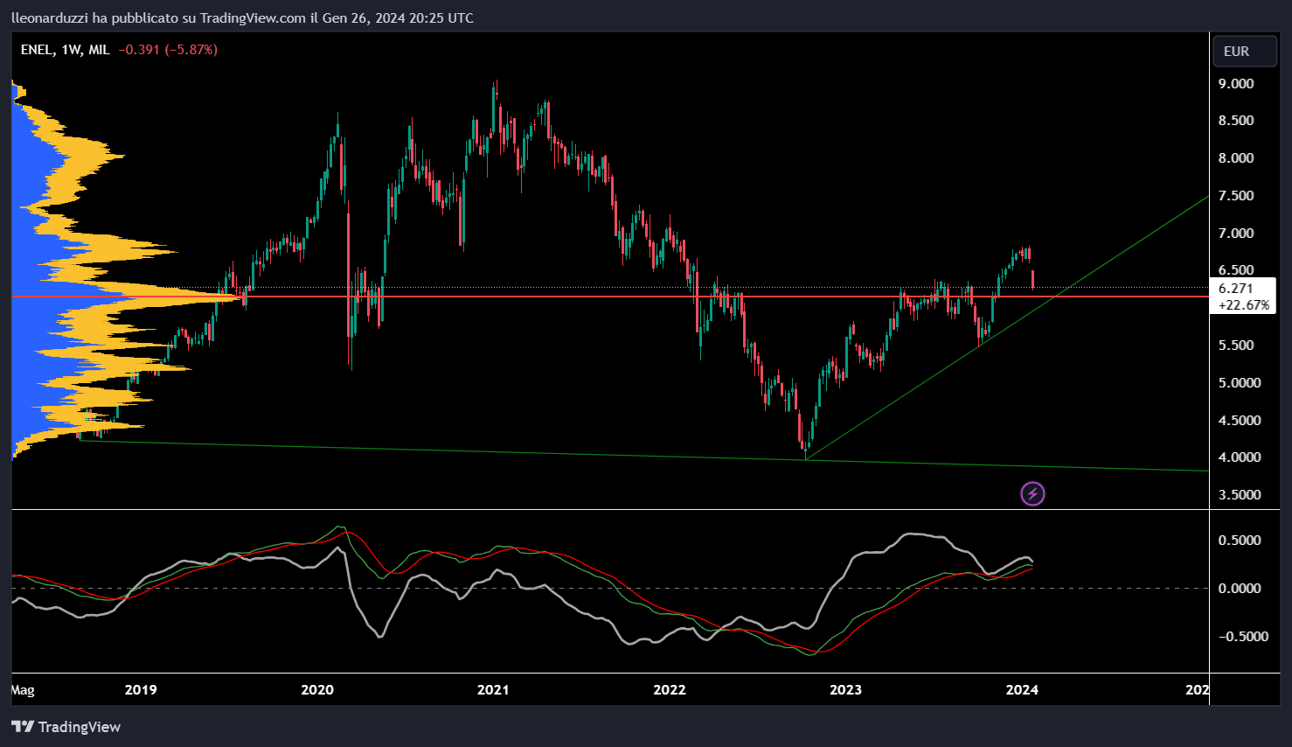This screenshot has height=747, width=1292.
Task: Click the 3.5000 price axis label
Action: 1240,495
